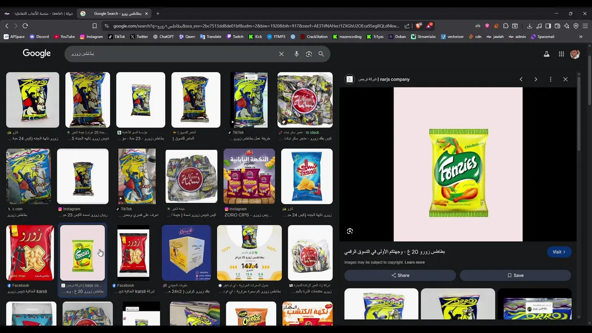The width and height of the screenshot is (592, 333).
Task: Submit search with the magnifier icon
Action: [321, 54]
